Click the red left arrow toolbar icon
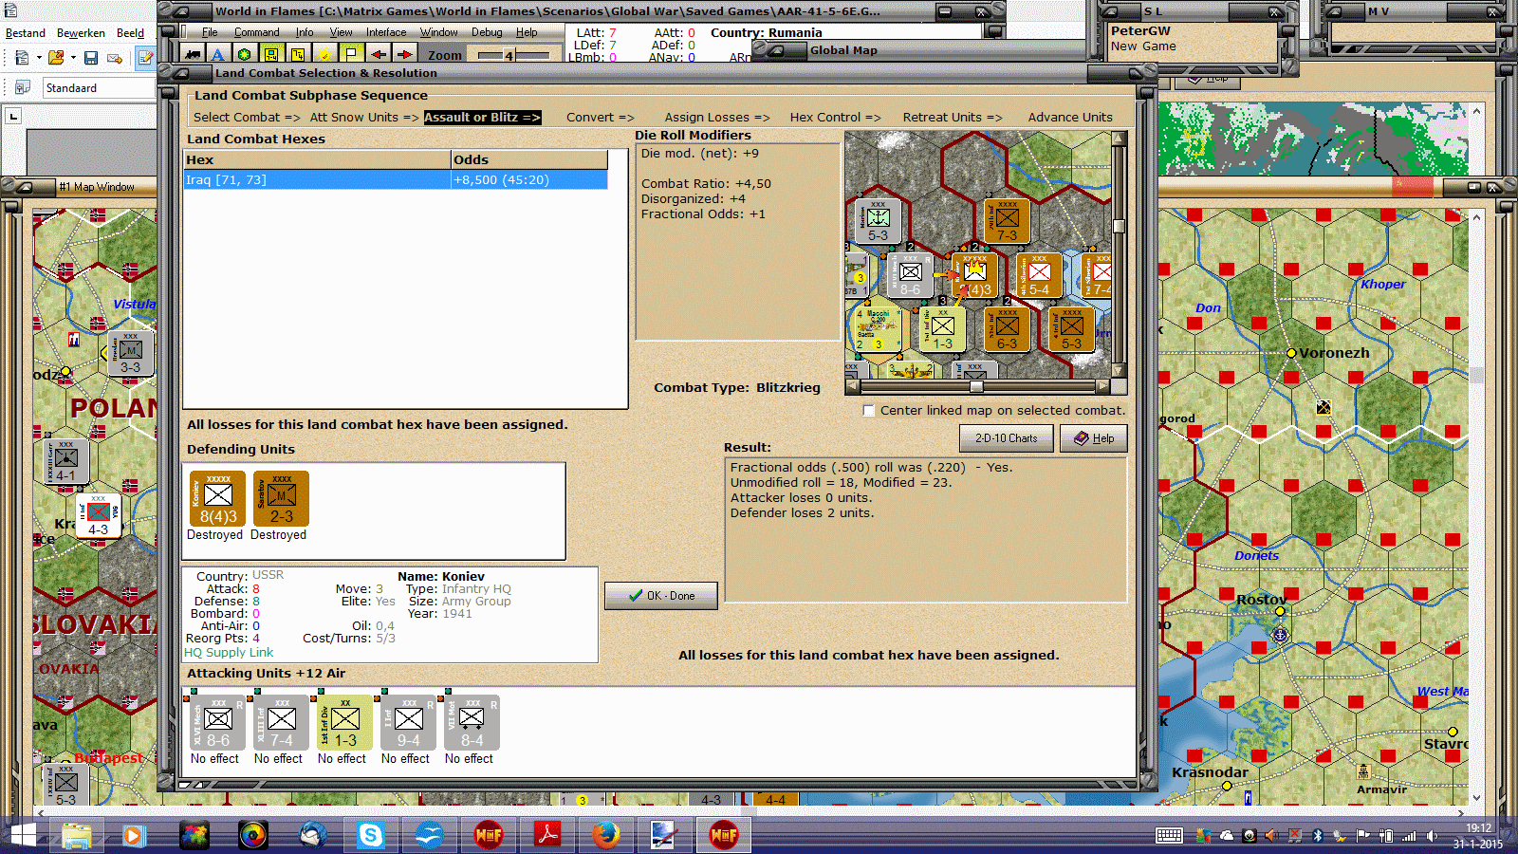 point(378,55)
